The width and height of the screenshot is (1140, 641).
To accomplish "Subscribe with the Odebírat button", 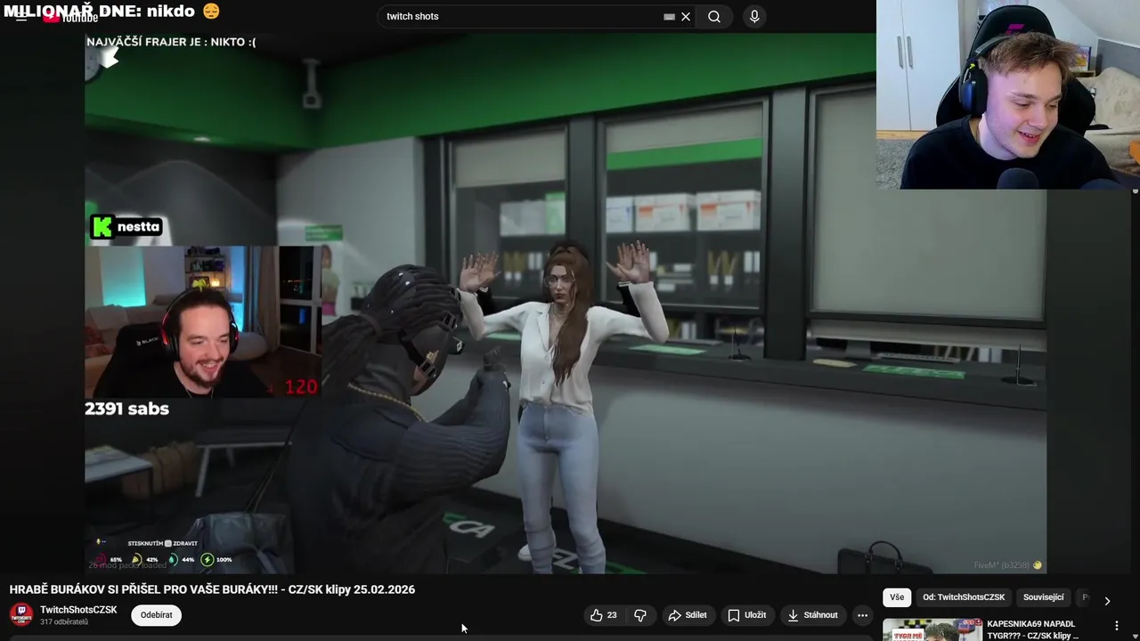I will click(x=156, y=615).
